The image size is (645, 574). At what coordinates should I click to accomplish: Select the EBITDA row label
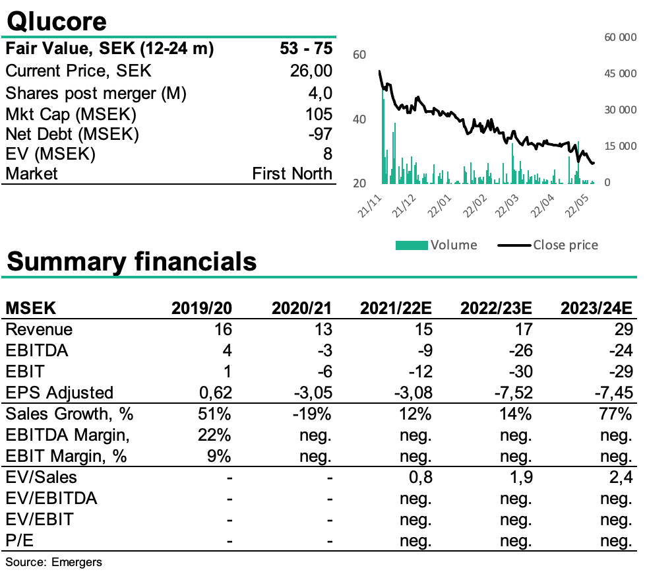click(x=37, y=350)
